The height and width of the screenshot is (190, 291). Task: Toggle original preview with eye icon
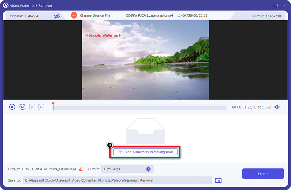[x=57, y=16]
